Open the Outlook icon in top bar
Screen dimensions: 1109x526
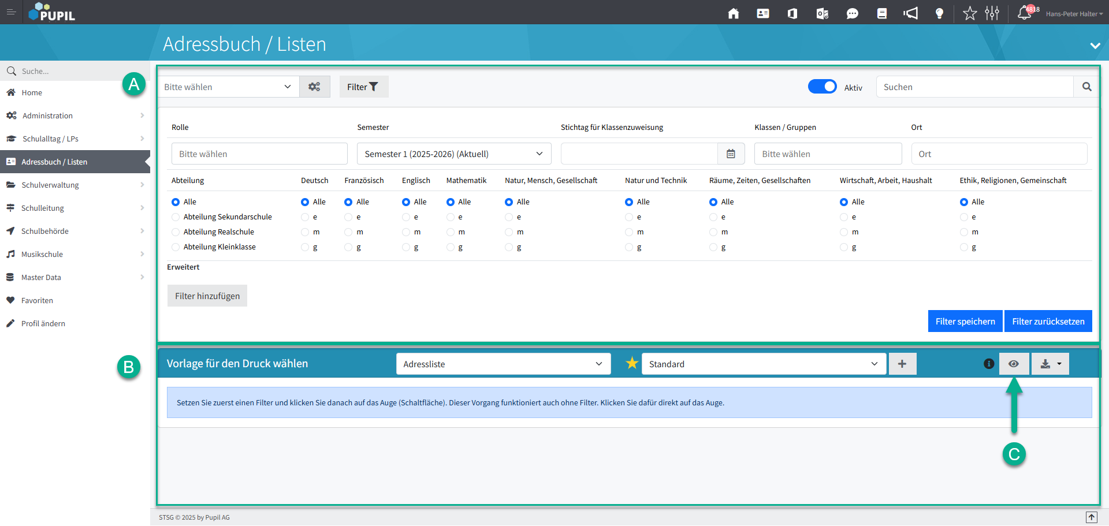coord(822,13)
